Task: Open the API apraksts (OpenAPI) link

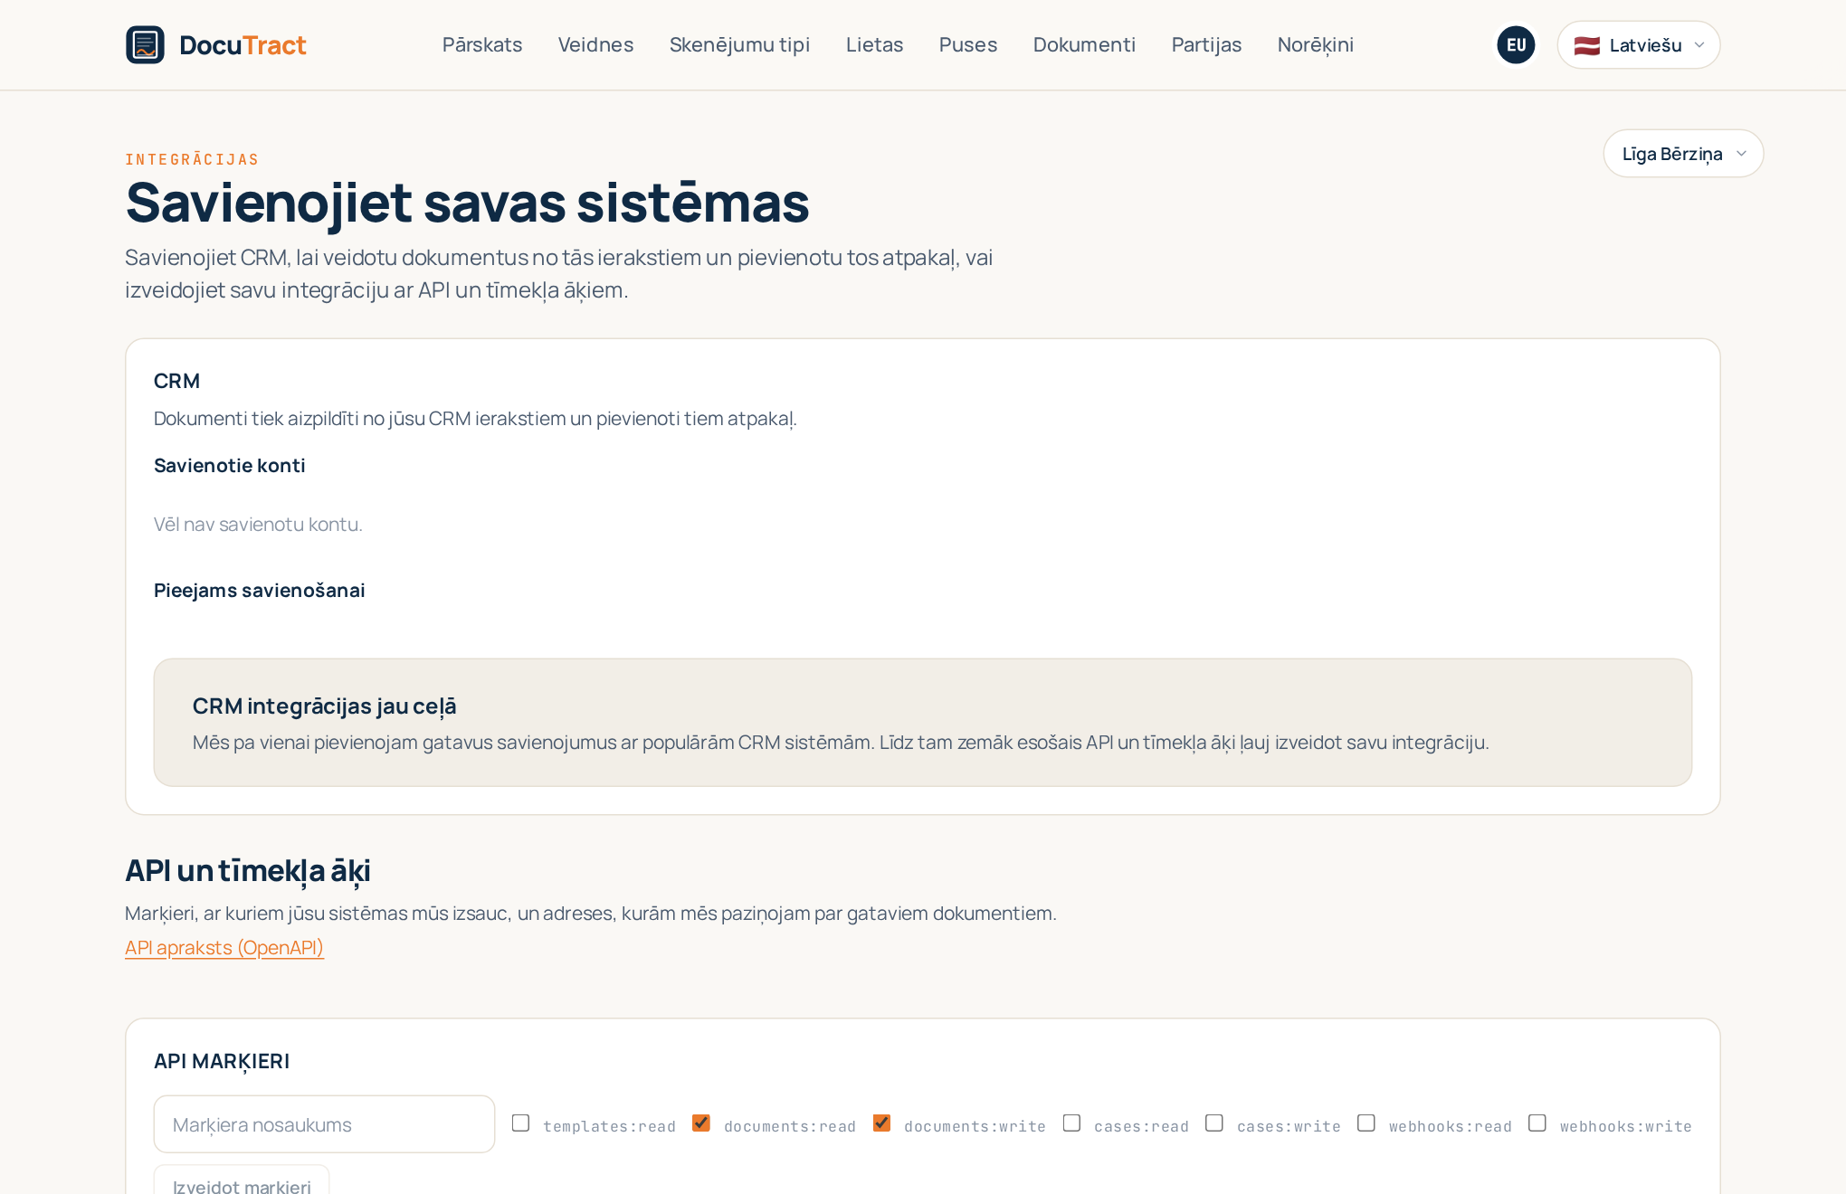Action: click(x=224, y=947)
